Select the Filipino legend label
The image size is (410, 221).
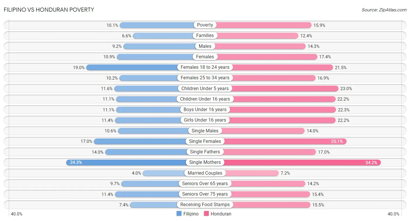click(x=191, y=214)
